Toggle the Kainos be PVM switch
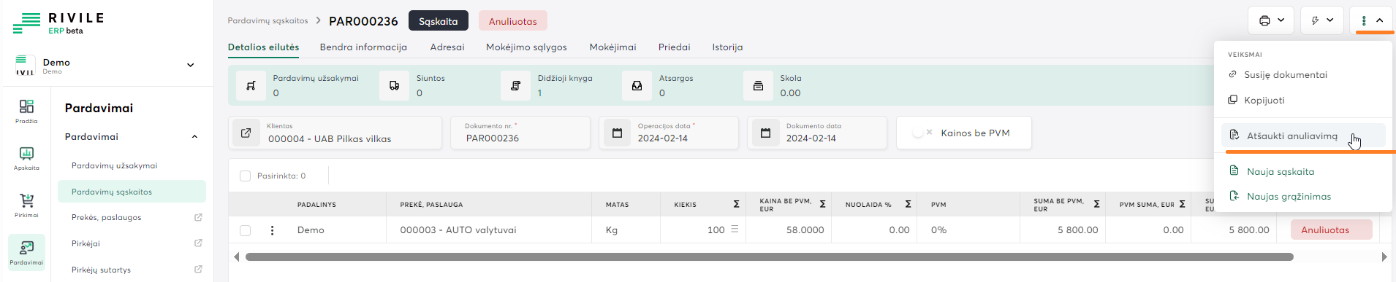1396x282 pixels. tap(922, 133)
